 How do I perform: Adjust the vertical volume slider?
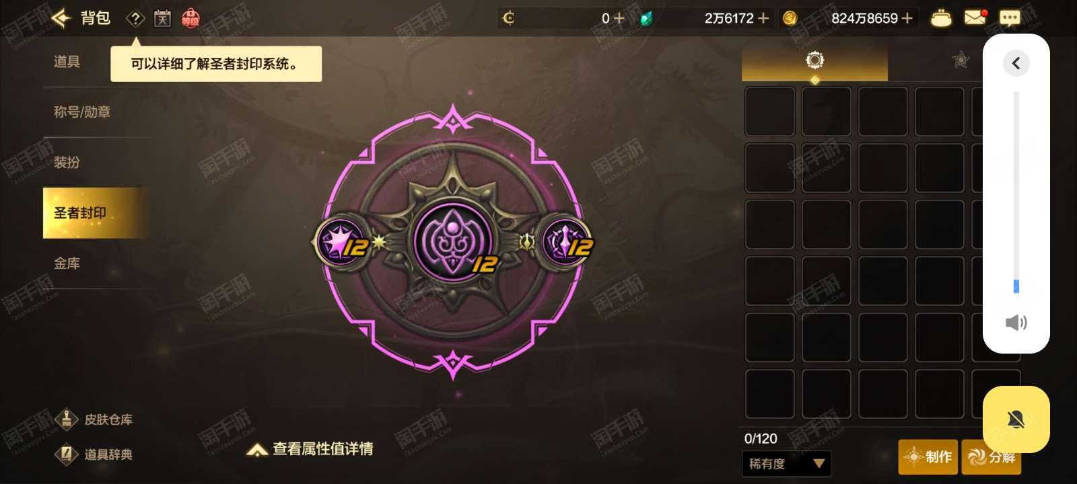click(1016, 192)
